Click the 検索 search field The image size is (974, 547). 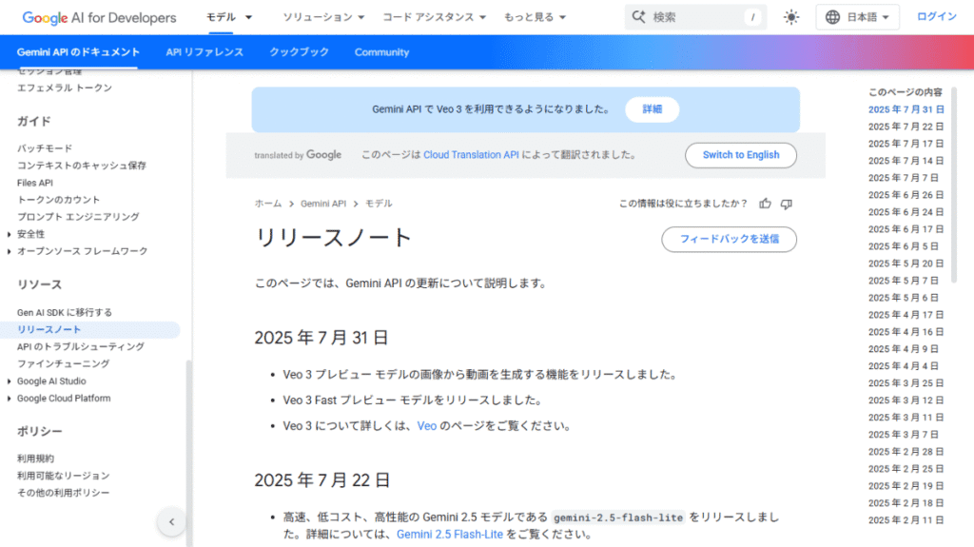tap(695, 17)
